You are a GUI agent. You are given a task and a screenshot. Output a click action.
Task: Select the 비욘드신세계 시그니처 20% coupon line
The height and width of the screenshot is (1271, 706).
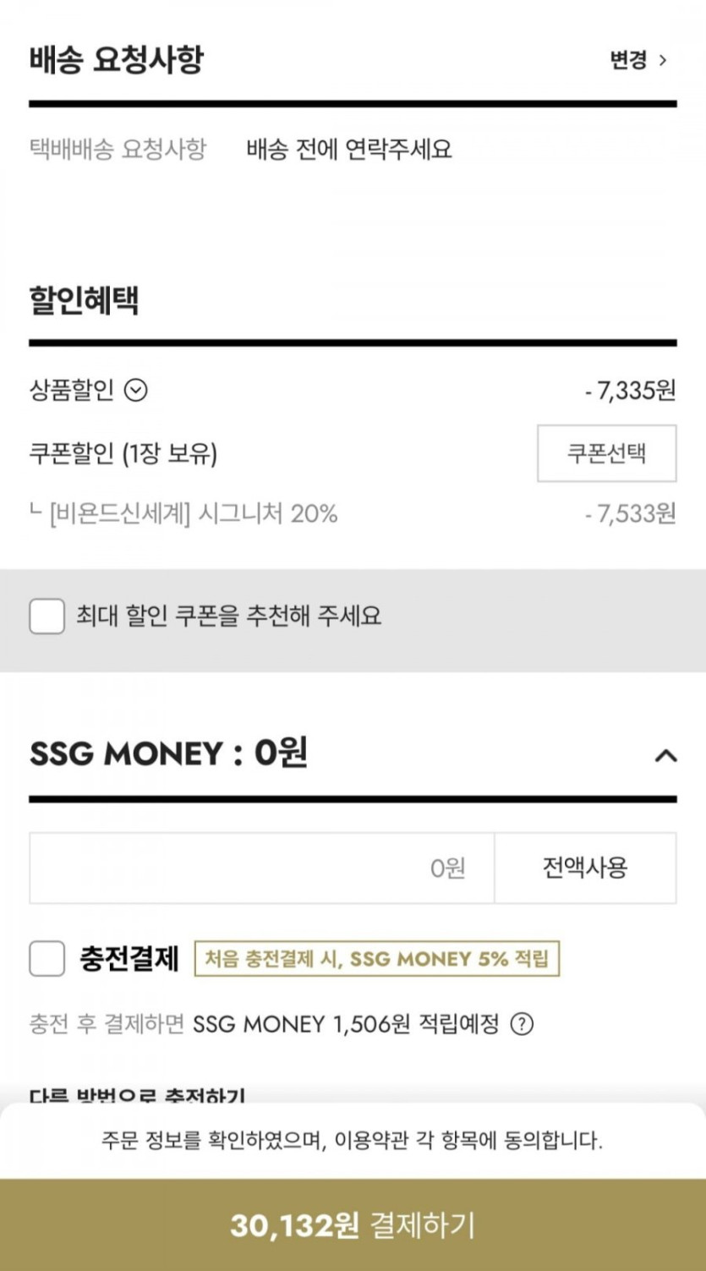[193, 513]
